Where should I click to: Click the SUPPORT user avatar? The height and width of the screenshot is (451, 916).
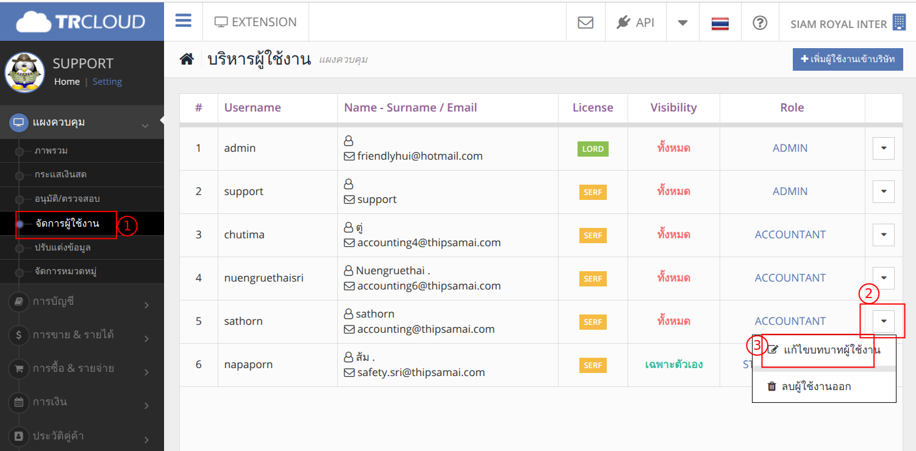[x=24, y=72]
